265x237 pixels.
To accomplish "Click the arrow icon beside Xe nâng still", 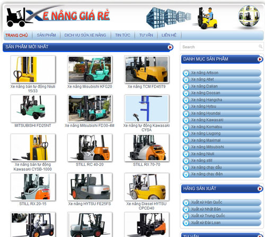I will tap(186, 161).
